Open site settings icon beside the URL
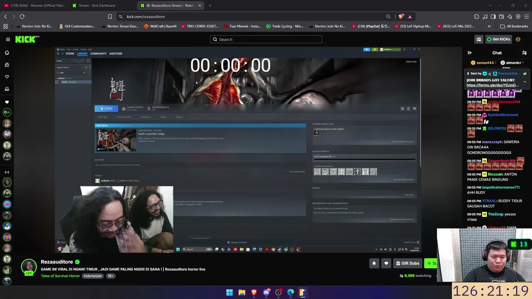 (x=121, y=17)
